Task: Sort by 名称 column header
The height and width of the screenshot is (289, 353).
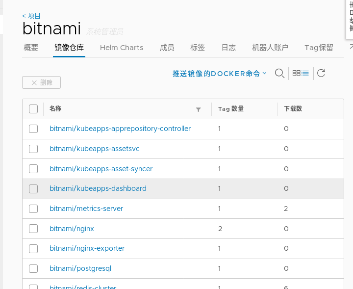Action: (55, 108)
